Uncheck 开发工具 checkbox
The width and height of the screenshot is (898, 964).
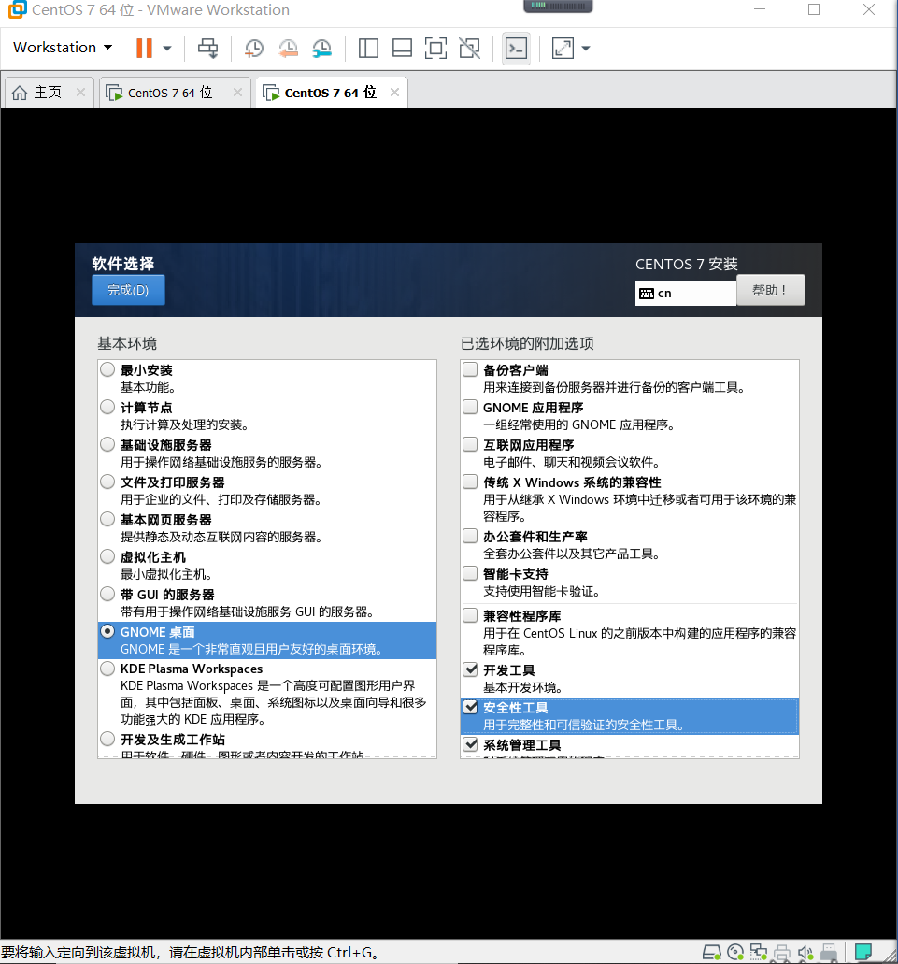click(x=470, y=669)
